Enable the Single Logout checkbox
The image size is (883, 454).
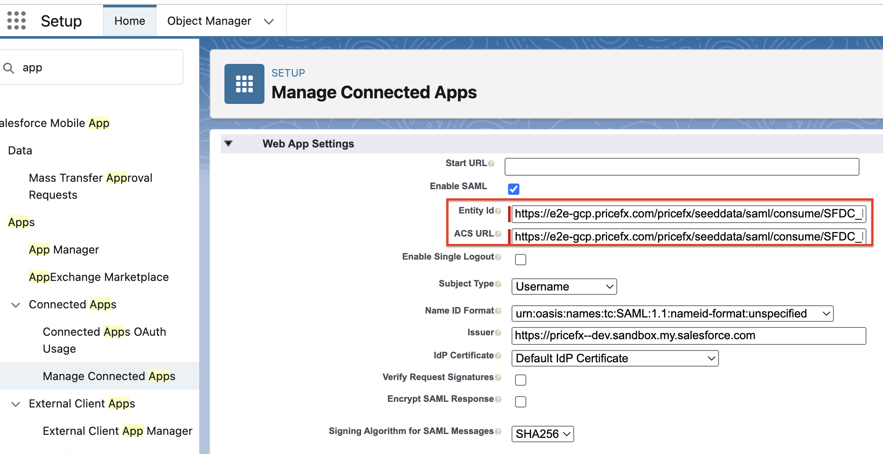tap(521, 260)
